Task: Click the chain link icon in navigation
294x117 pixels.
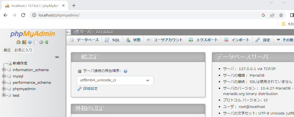Action: [x=57, y=57]
